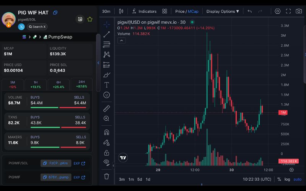The height and width of the screenshot is (191, 306).
Task: Collapse the drawing toolbar handle
Action: click(113, 166)
